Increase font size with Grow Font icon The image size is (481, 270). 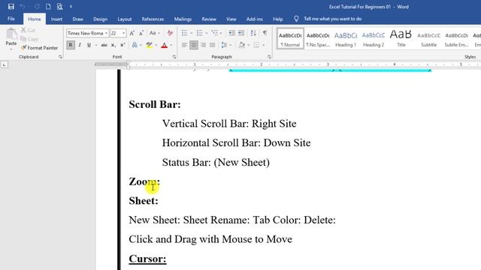(132, 33)
